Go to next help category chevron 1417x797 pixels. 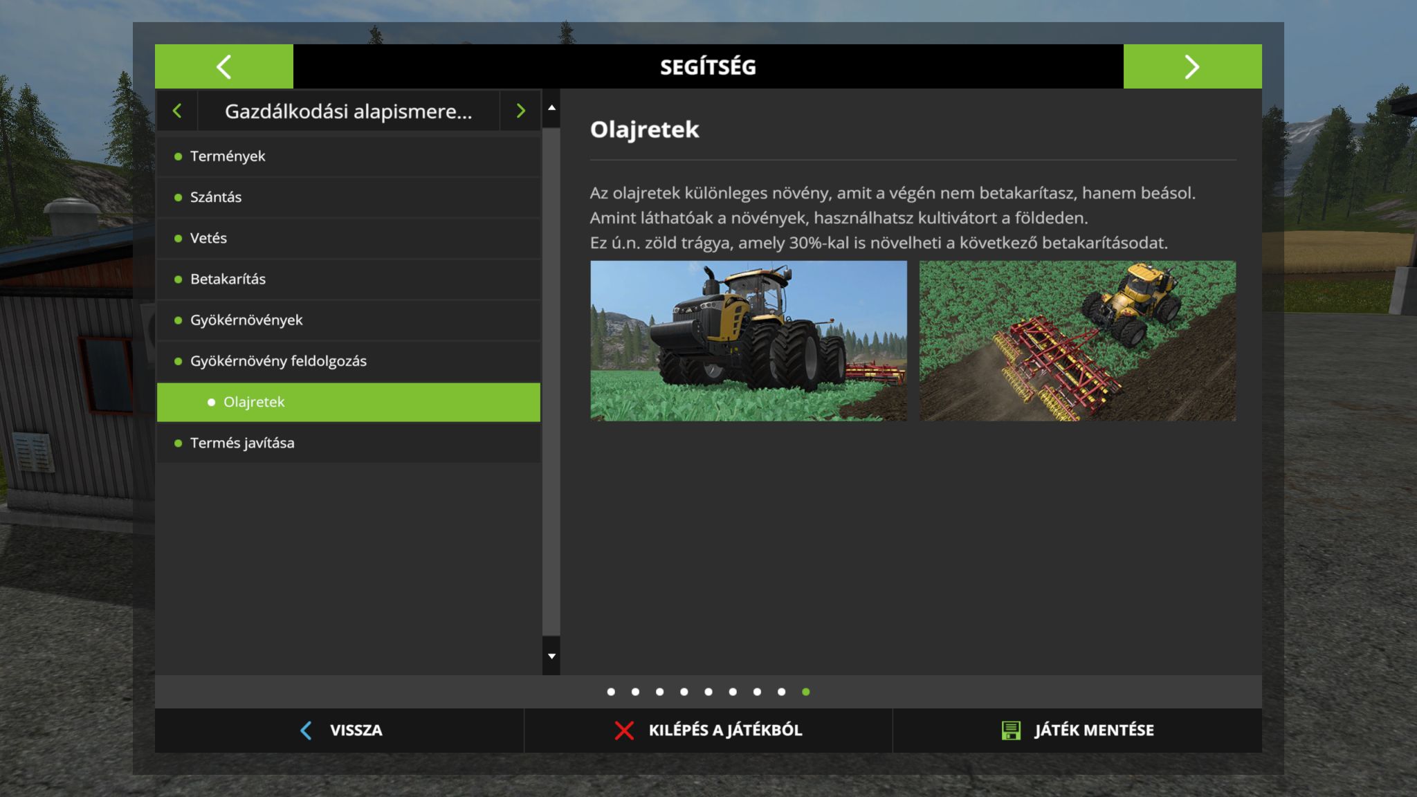coord(520,111)
